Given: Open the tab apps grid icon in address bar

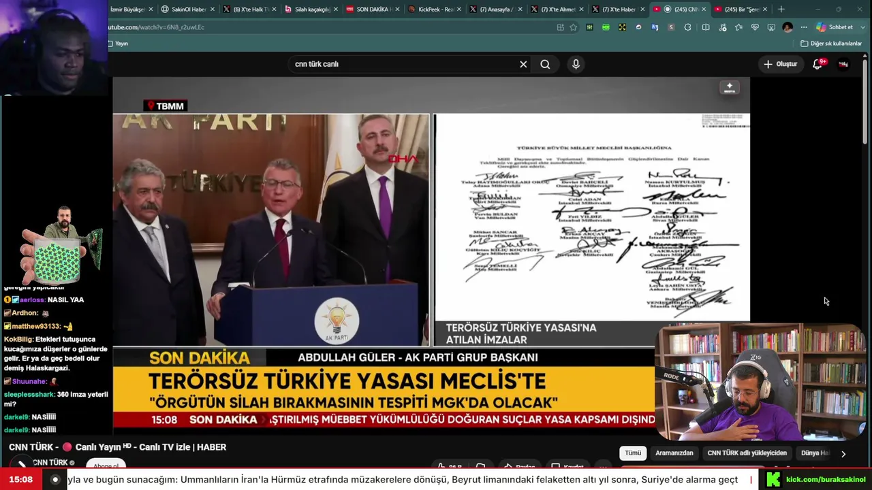Looking at the screenshot, I should 560,27.
